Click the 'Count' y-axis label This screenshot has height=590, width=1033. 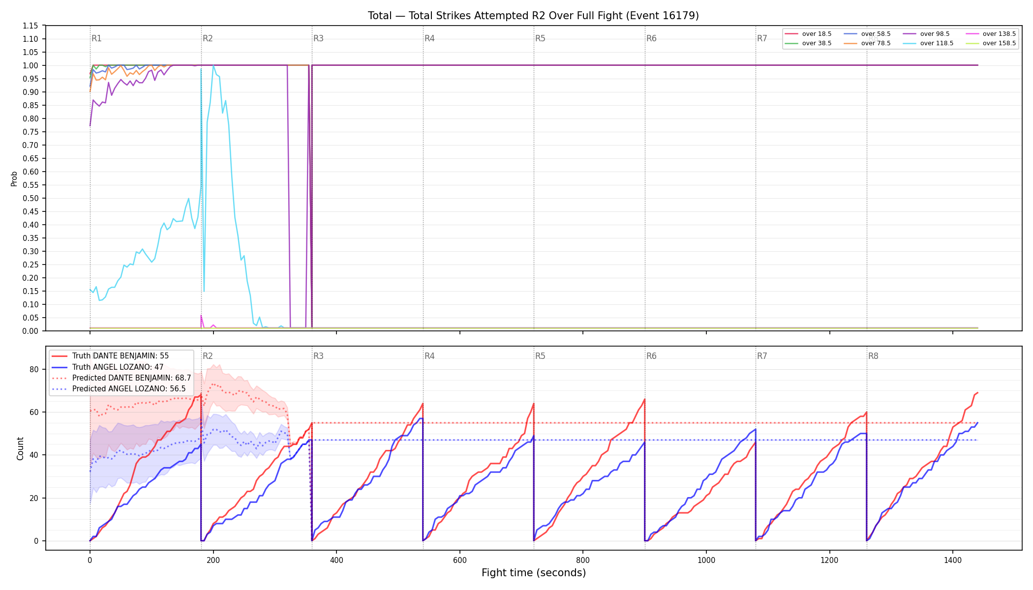tap(20, 448)
